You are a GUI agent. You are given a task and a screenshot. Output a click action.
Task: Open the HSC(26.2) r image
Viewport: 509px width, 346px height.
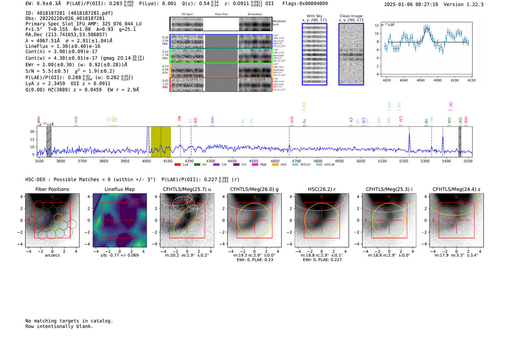[x=322, y=220]
